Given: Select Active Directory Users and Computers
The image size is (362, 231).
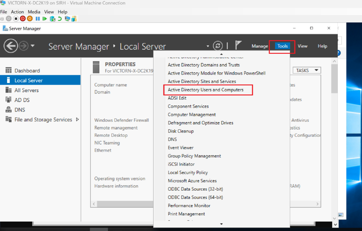Looking at the screenshot, I should click(205, 90).
